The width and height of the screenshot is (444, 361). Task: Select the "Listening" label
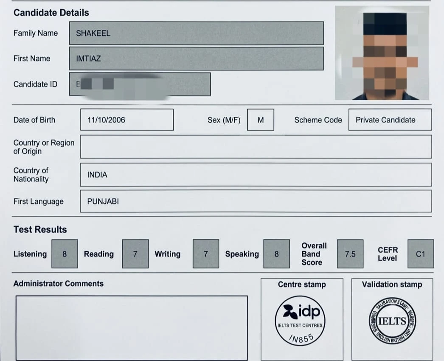point(30,254)
